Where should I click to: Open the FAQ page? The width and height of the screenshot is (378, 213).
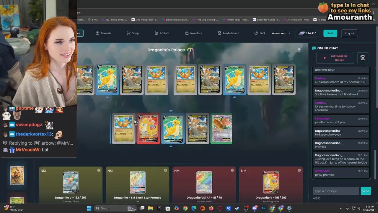click(260, 33)
